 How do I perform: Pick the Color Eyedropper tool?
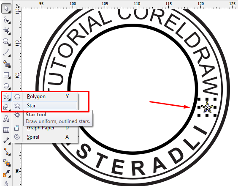click(6, 173)
